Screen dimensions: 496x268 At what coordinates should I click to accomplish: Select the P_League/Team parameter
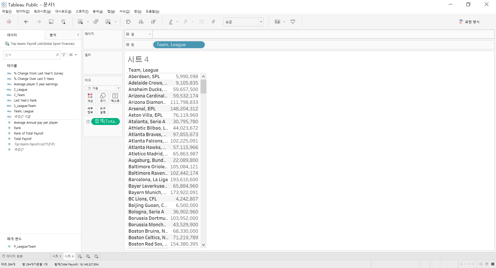(25, 247)
